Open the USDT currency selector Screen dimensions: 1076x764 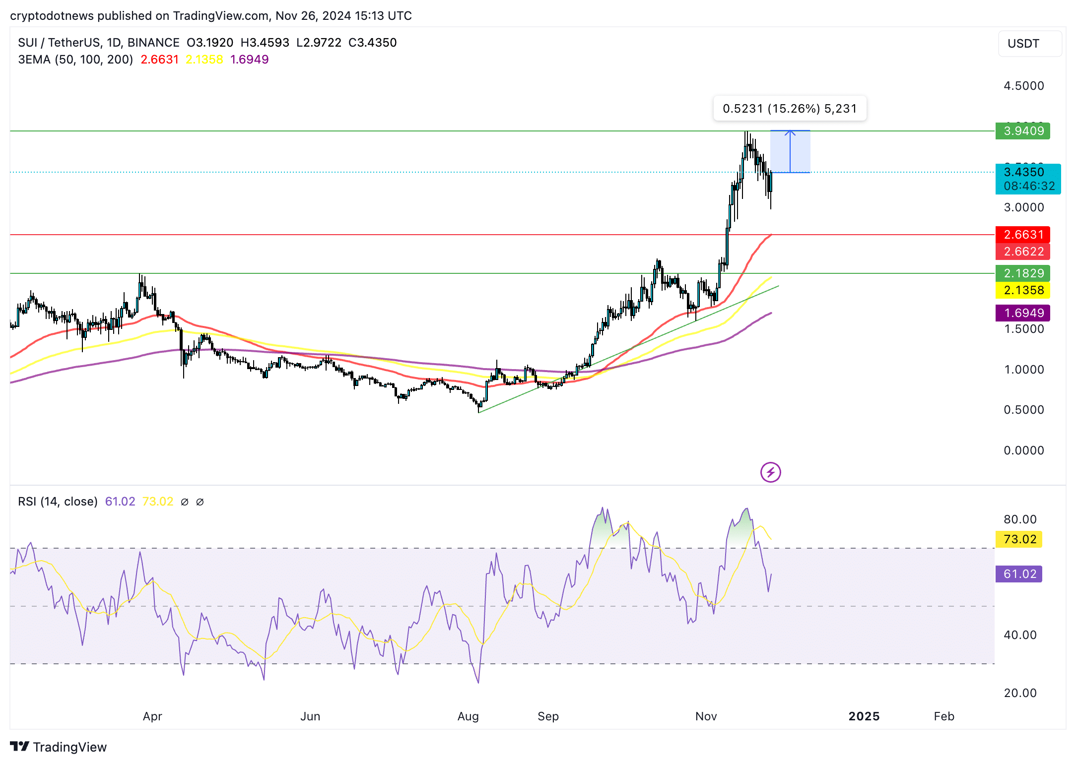pyautogui.click(x=1030, y=44)
